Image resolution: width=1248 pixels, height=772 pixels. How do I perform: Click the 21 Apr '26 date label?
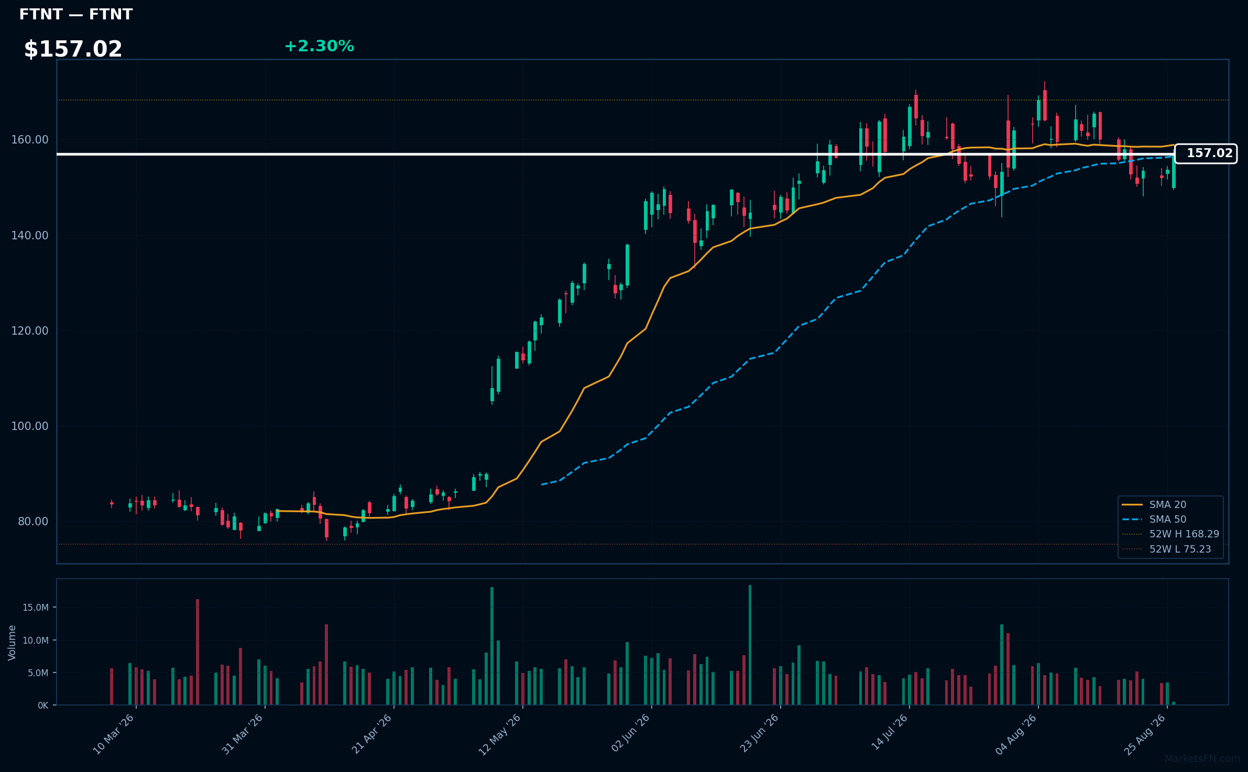[x=371, y=734]
